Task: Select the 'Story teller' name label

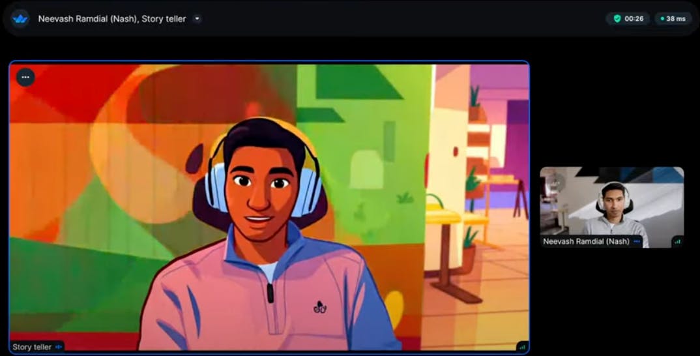Action: point(32,347)
